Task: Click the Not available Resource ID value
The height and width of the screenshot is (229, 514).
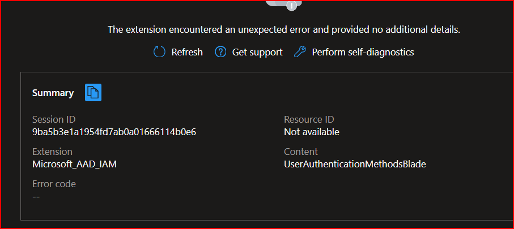Action: (312, 132)
